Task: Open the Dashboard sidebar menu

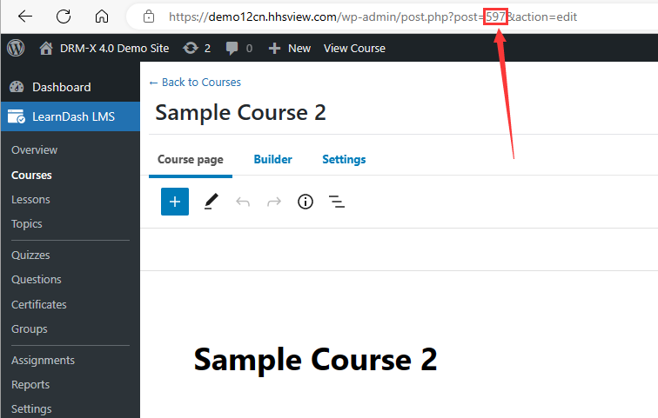Action: (61, 87)
